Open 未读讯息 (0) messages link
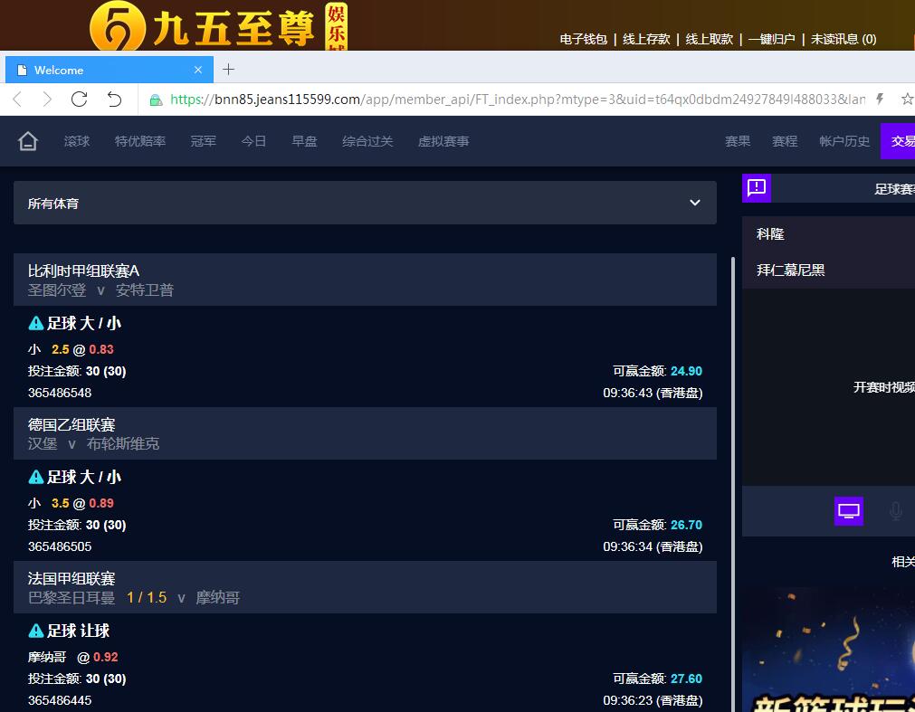Screen dimensions: 915x712 point(844,39)
